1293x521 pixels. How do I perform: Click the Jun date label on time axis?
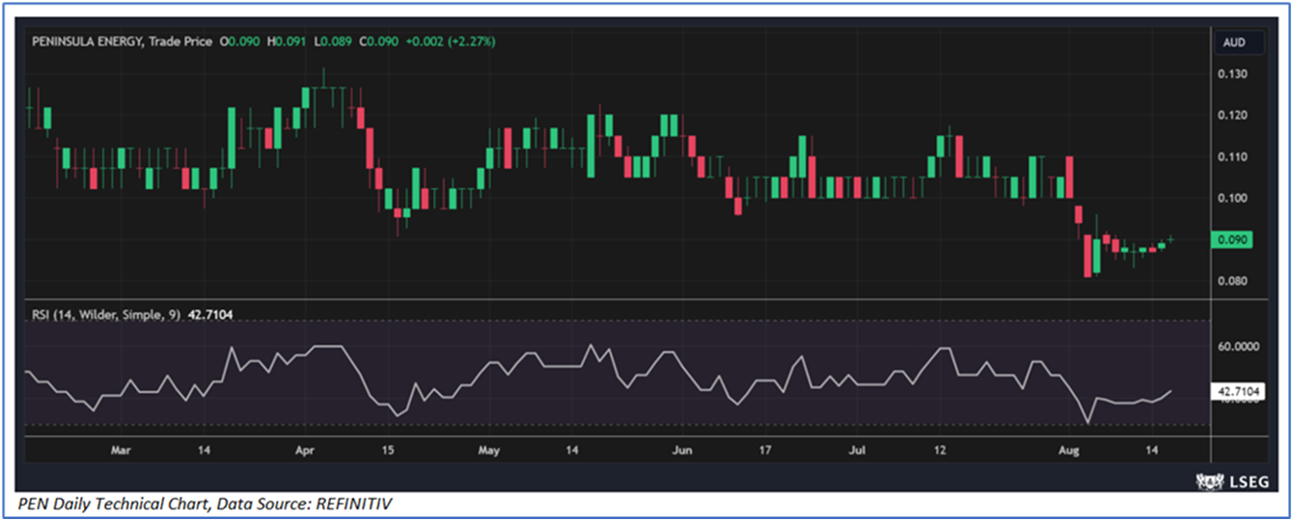point(682,451)
